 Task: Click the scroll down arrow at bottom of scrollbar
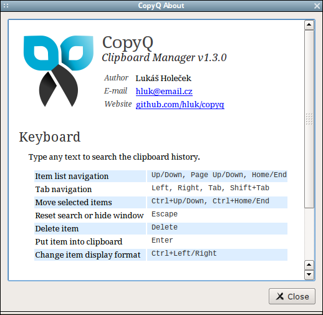pyautogui.click(x=309, y=274)
